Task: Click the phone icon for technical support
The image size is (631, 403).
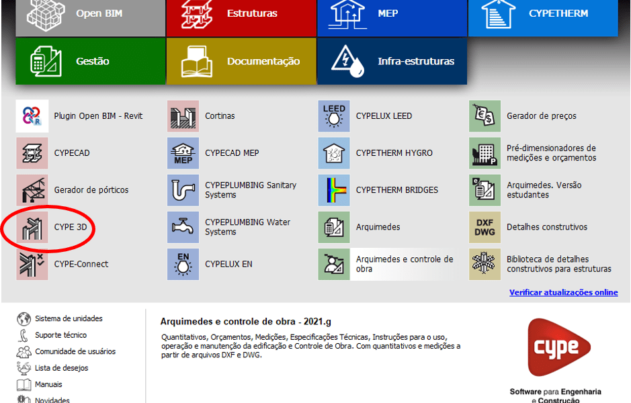Action: [24, 335]
